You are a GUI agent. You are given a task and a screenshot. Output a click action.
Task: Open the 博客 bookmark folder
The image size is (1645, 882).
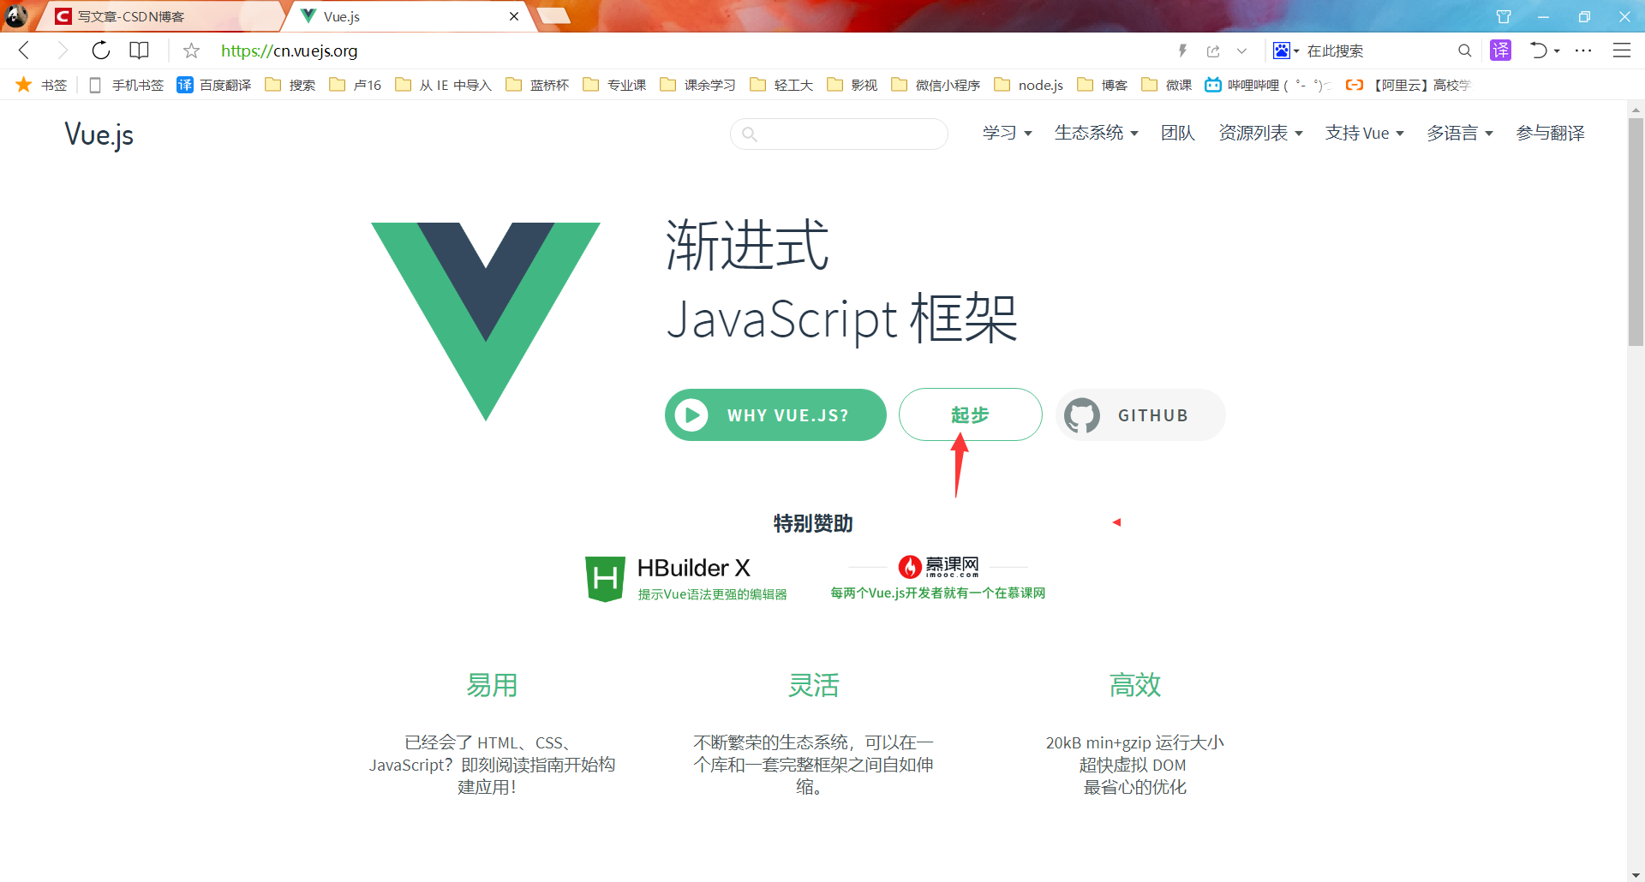(1102, 85)
